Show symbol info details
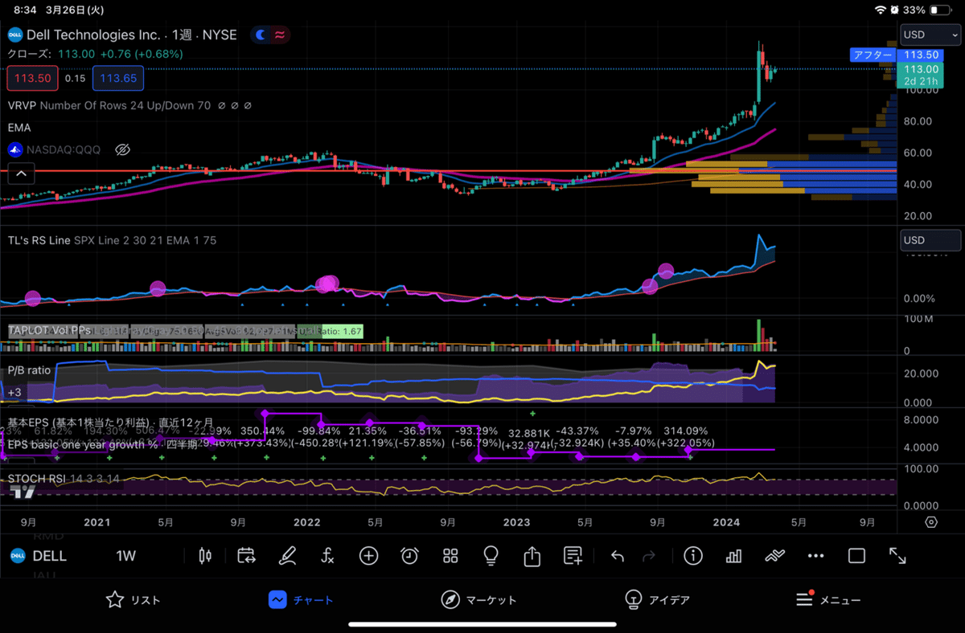 click(x=693, y=556)
